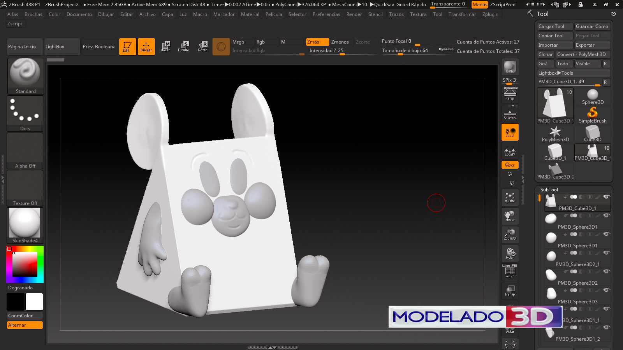Open the Standard brush picker
The height and width of the screenshot is (350, 623).
[x=25, y=76]
